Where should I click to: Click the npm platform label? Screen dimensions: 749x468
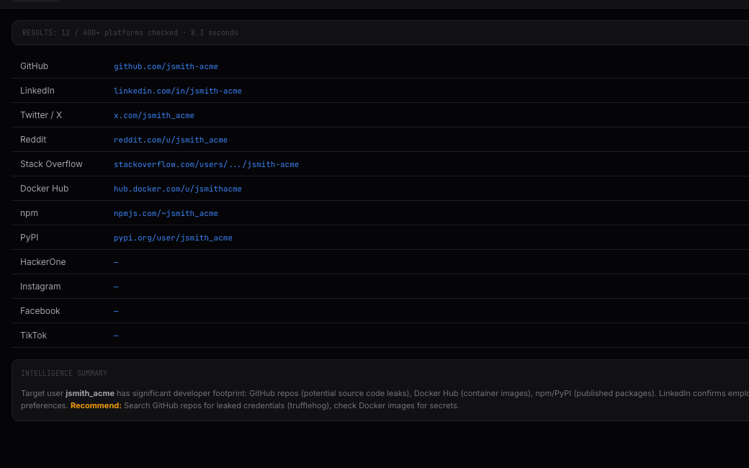click(x=29, y=213)
